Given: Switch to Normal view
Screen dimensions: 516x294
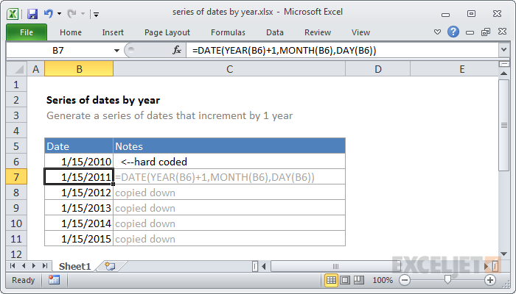Looking at the screenshot, I should [x=332, y=280].
